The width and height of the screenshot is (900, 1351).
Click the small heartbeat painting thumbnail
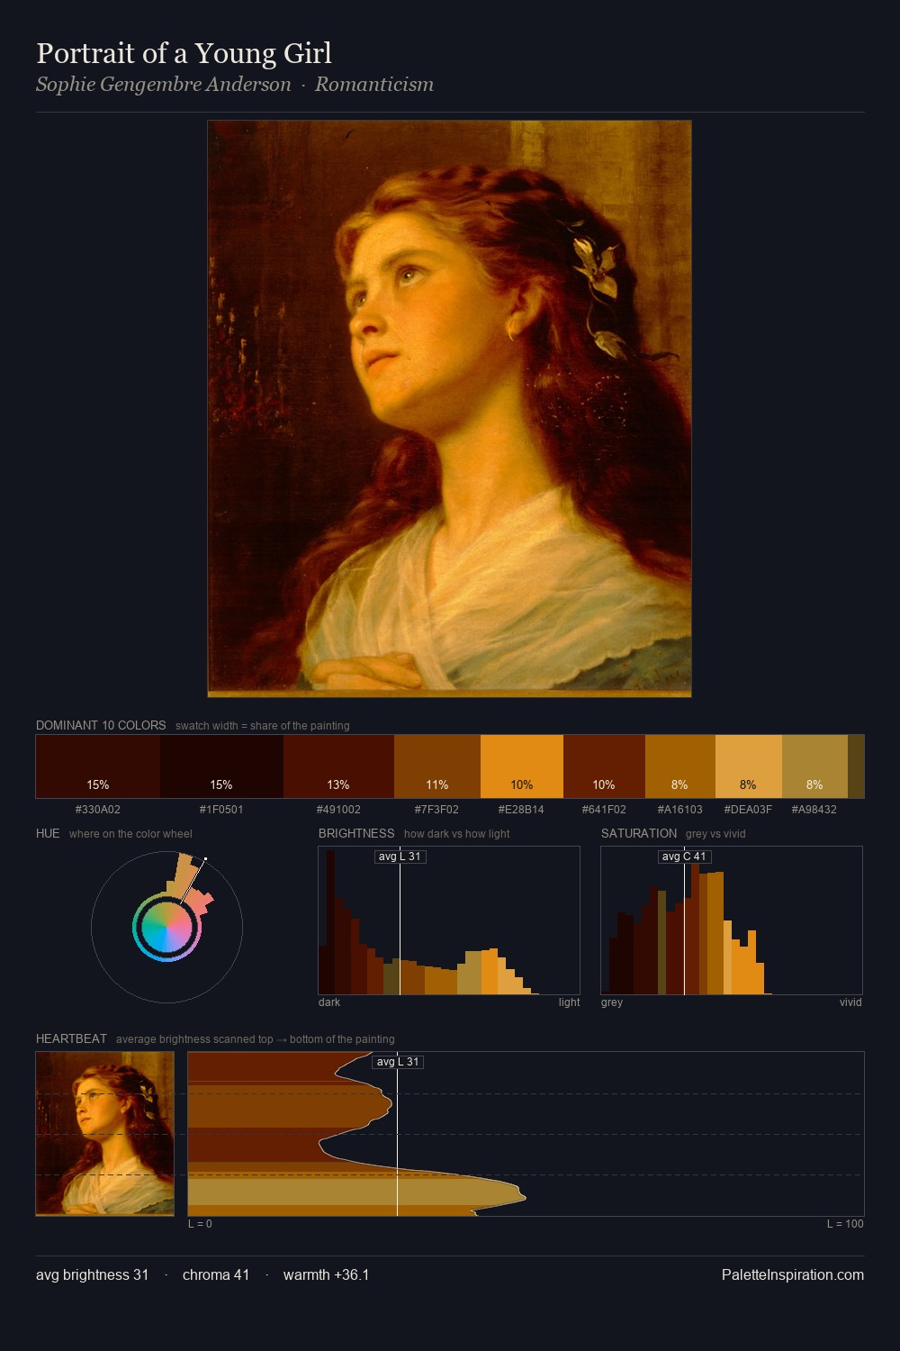pyautogui.click(x=105, y=1134)
